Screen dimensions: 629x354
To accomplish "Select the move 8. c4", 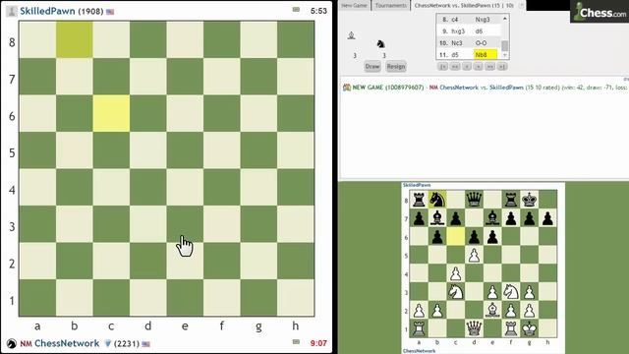I will 455,20.
